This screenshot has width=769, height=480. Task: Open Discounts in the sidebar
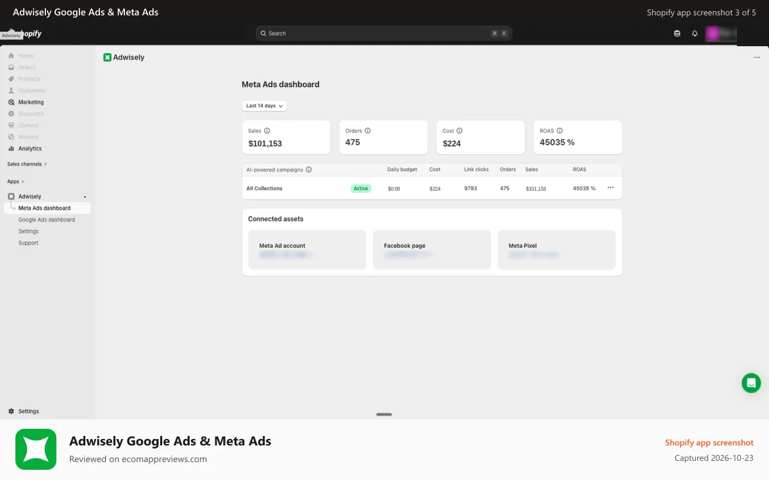[31, 113]
